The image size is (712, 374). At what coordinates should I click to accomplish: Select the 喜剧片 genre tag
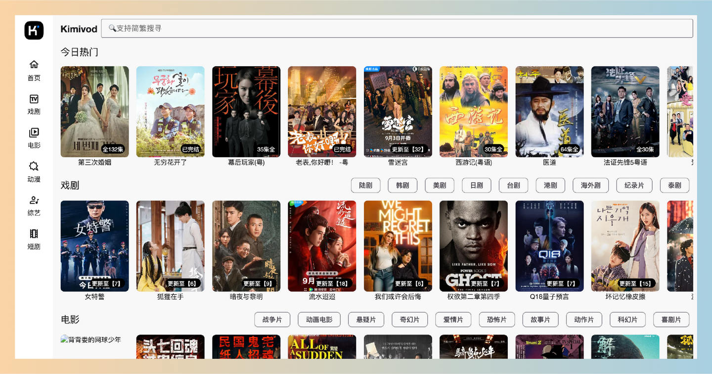[671, 320]
